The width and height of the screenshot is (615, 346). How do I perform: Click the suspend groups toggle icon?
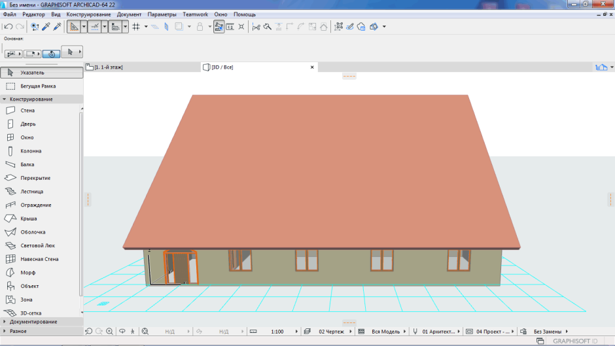click(x=219, y=27)
